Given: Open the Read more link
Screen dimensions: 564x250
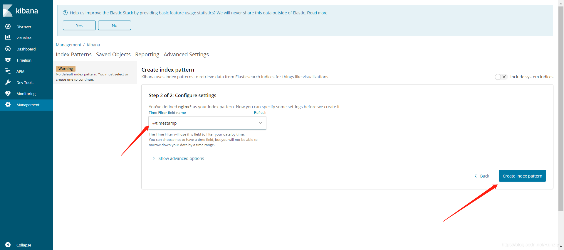Looking at the screenshot, I should click(x=317, y=13).
